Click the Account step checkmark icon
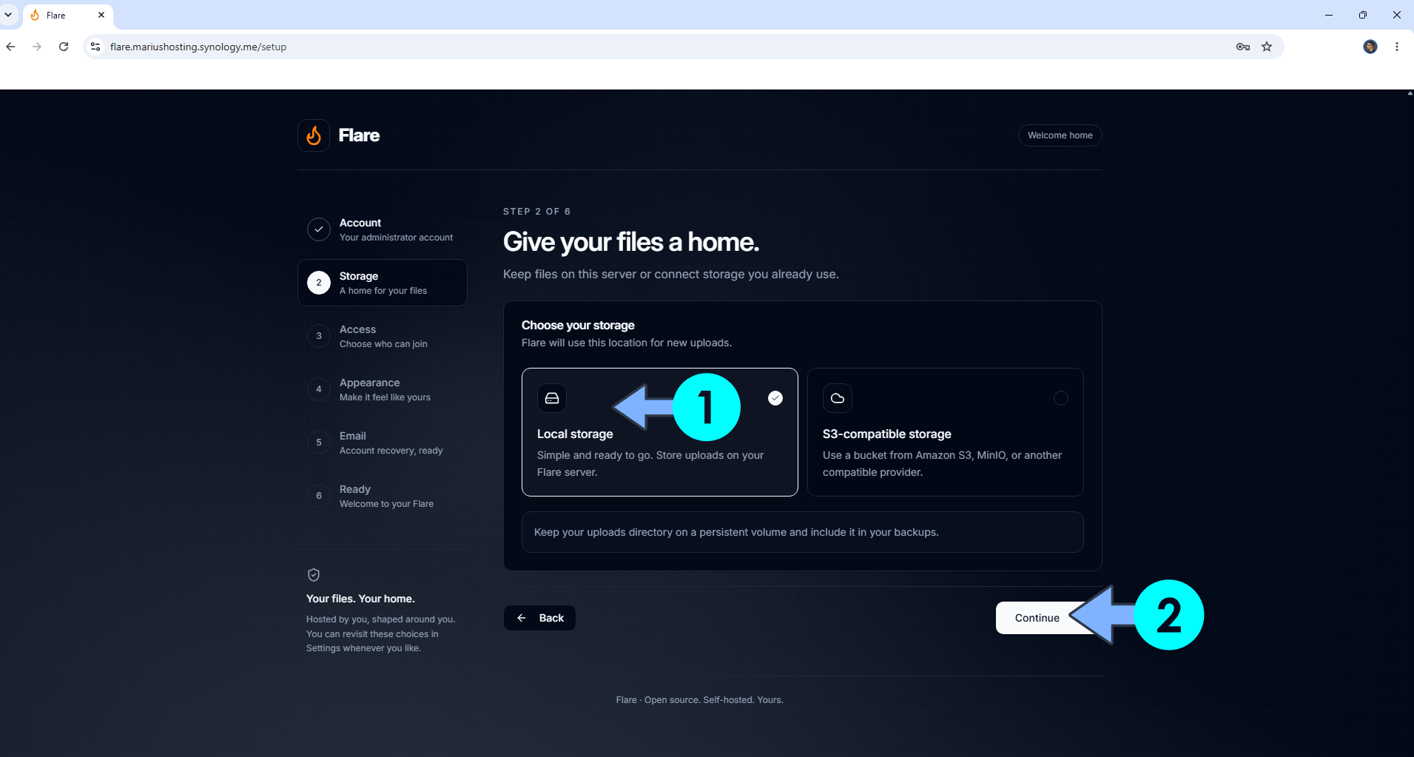The image size is (1414, 757). [319, 229]
